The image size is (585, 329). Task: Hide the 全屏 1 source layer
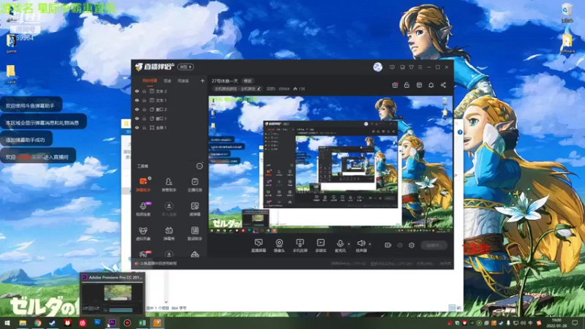pos(137,127)
